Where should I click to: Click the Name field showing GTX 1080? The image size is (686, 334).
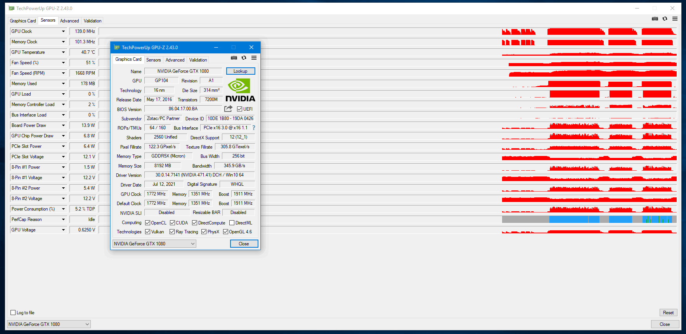(183, 71)
